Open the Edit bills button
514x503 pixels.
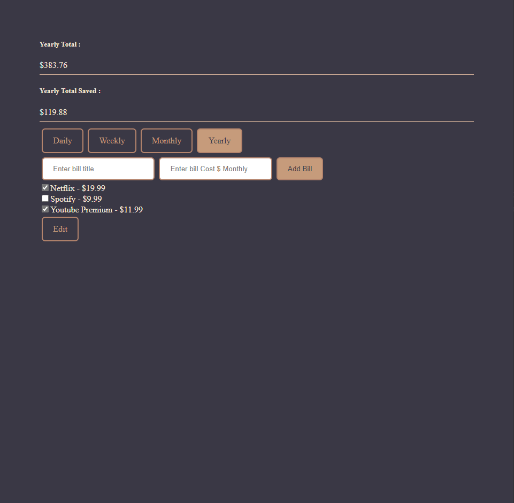(60, 229)
